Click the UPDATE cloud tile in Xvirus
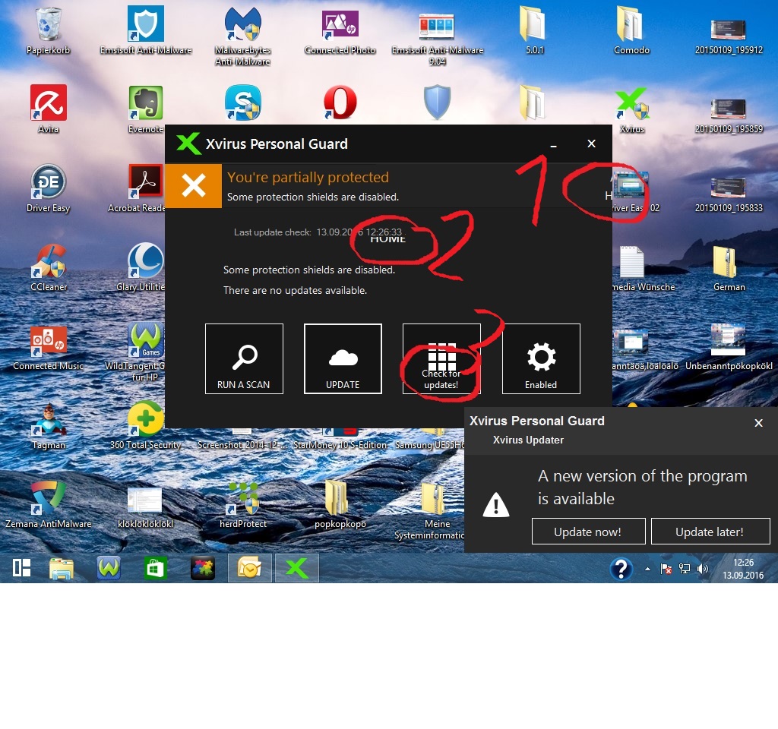 pos(343,358)
